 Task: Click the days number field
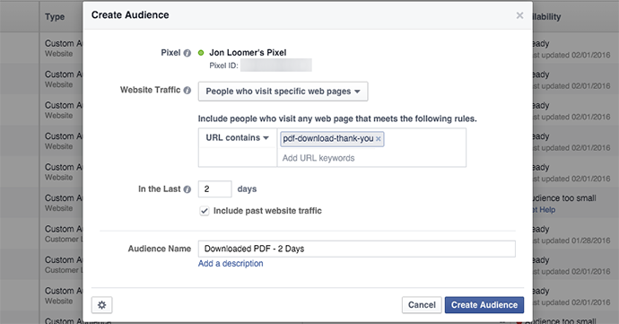coord(214,188)
